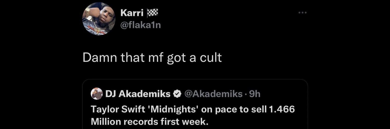Open the Karri display name
Viewport: 390px width, 129px height.
(132, 13)
